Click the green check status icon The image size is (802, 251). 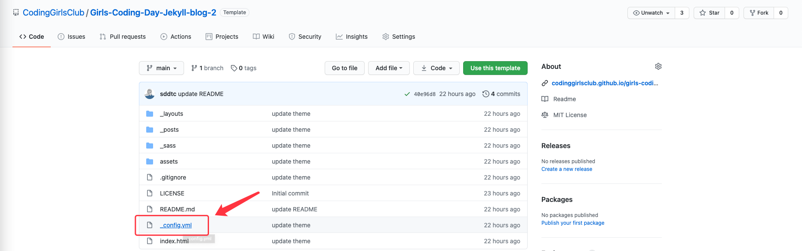point(407,94)
